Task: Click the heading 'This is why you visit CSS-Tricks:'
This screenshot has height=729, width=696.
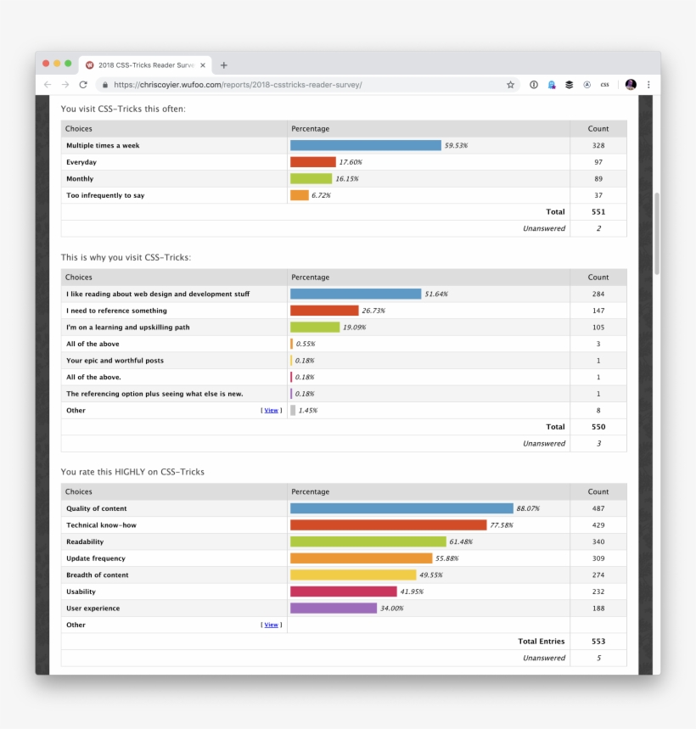Action: (x=126, y=257)
